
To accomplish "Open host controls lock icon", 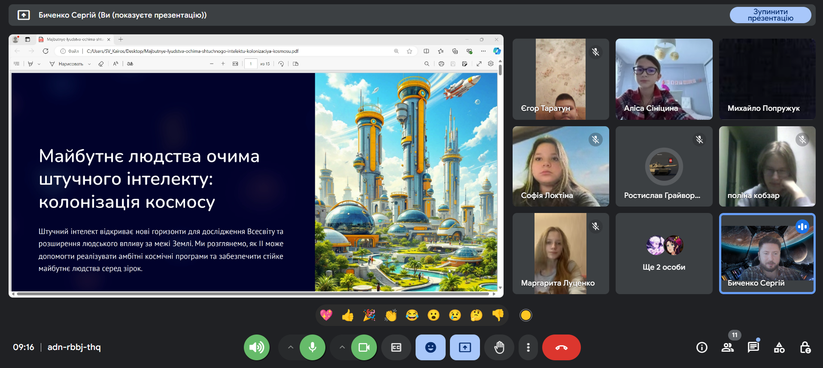I will [x=805, y=347].
